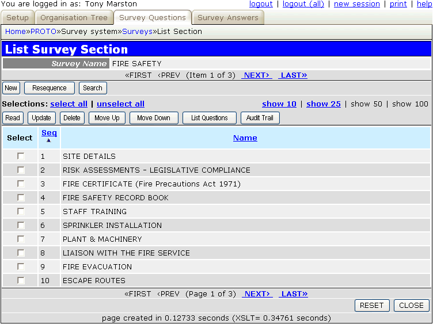The image size is (433, 324).
Task: Open the Audit Trail button
Action: [x=260, y=118]
